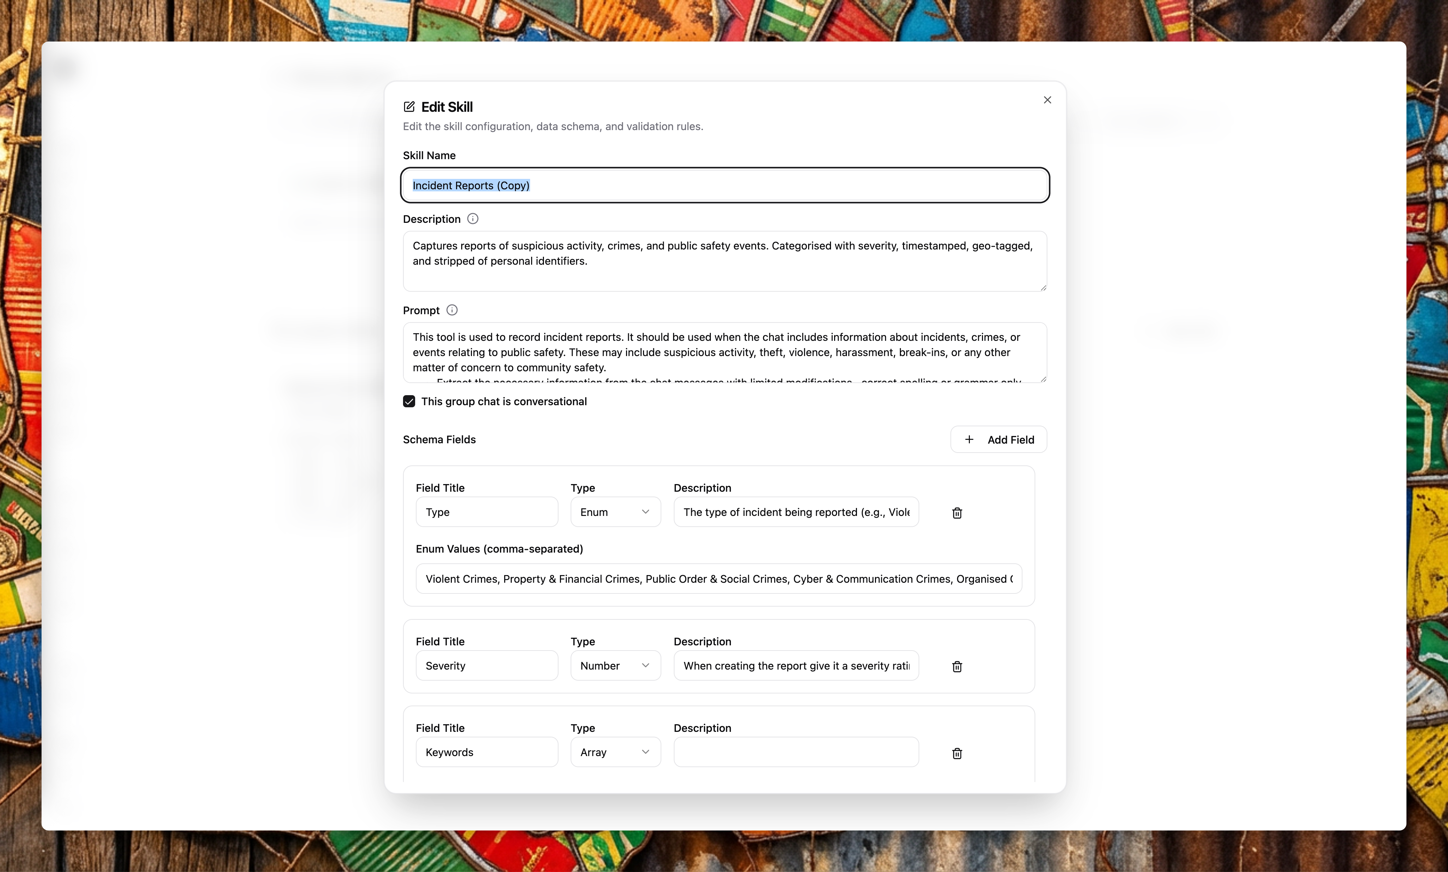Click the empty Keywords description input
This screenshot has width=1448, height=872.
point(796,752)
